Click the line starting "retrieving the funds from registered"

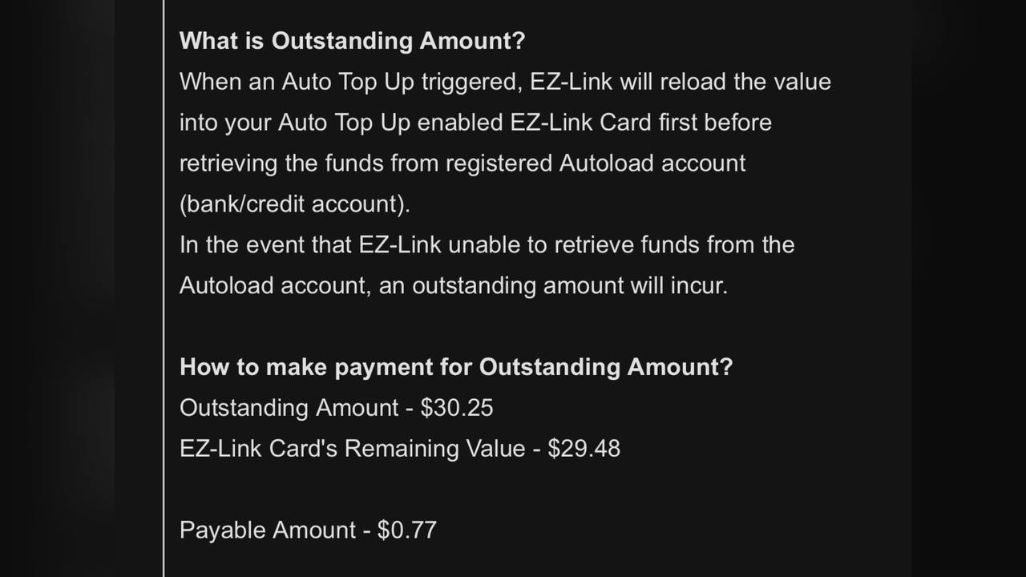463,163
